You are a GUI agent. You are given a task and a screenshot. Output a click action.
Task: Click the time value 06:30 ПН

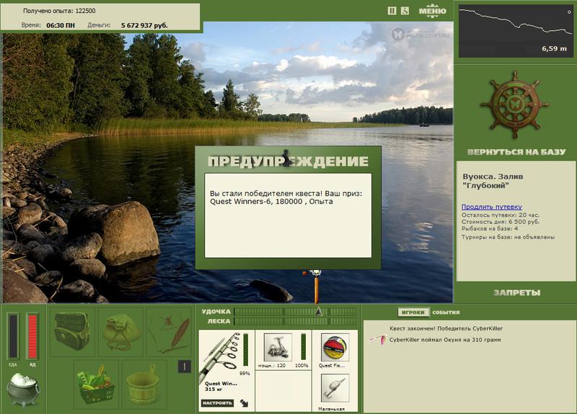click(x=61, y=25)
